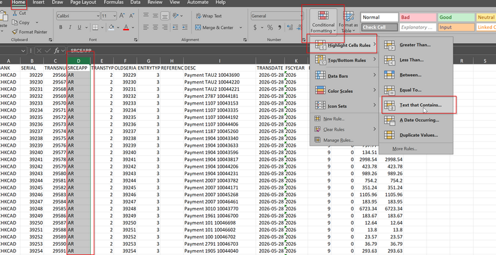496x255 pixels.
Task: Select column D header
Action: [x=79, y=61]
